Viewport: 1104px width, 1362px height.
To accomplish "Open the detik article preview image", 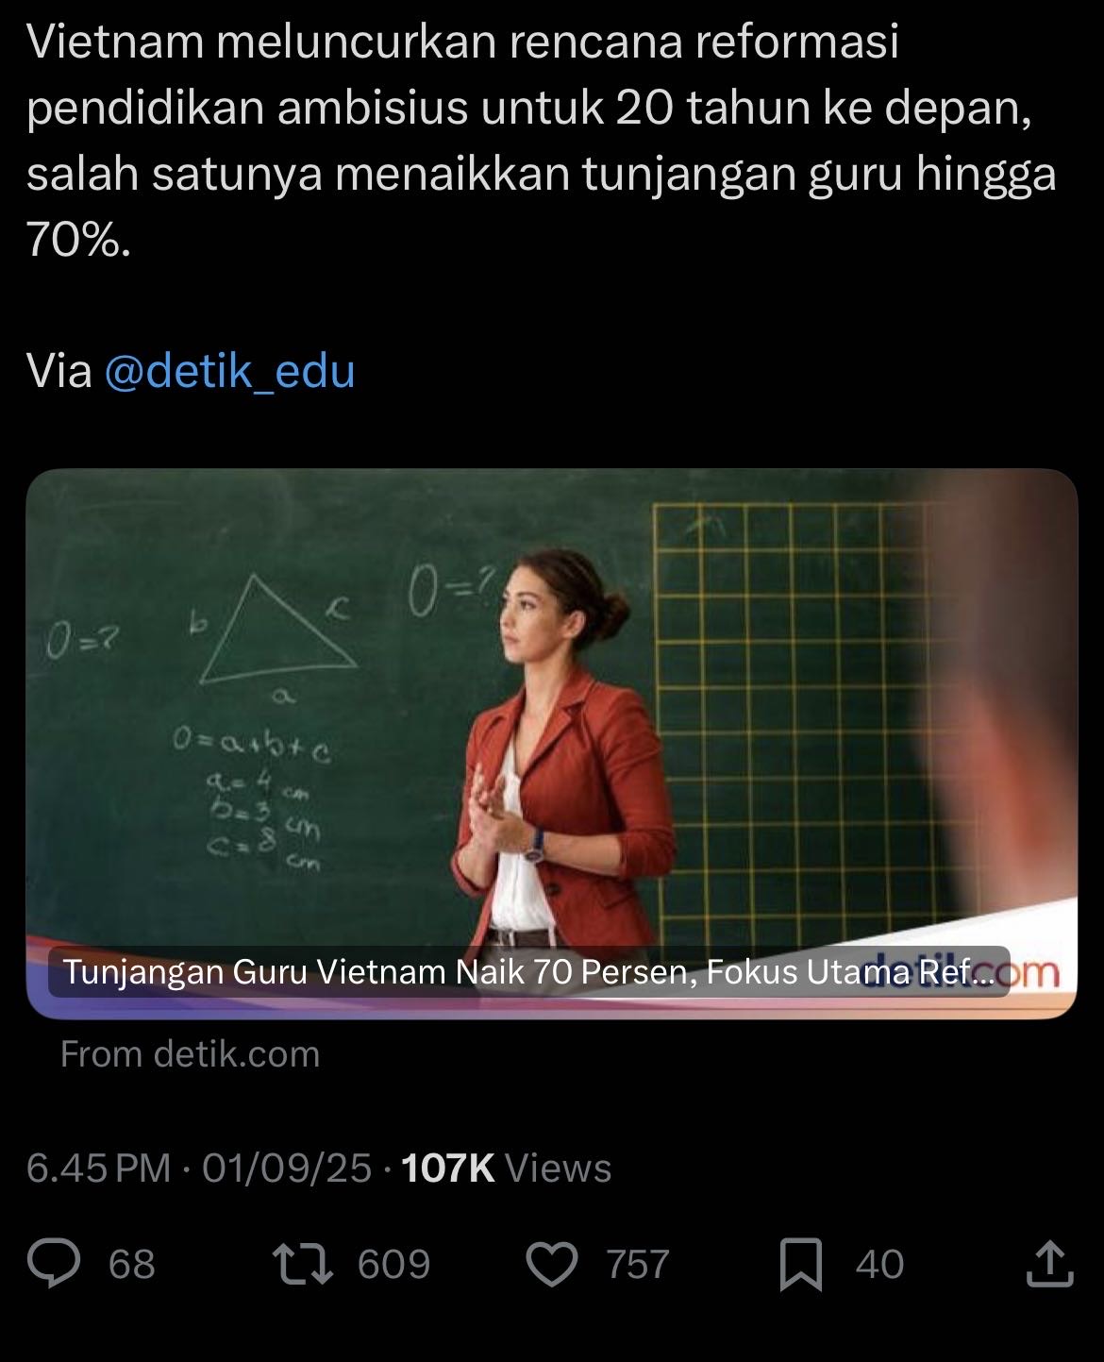I will (x=551, y=744).
